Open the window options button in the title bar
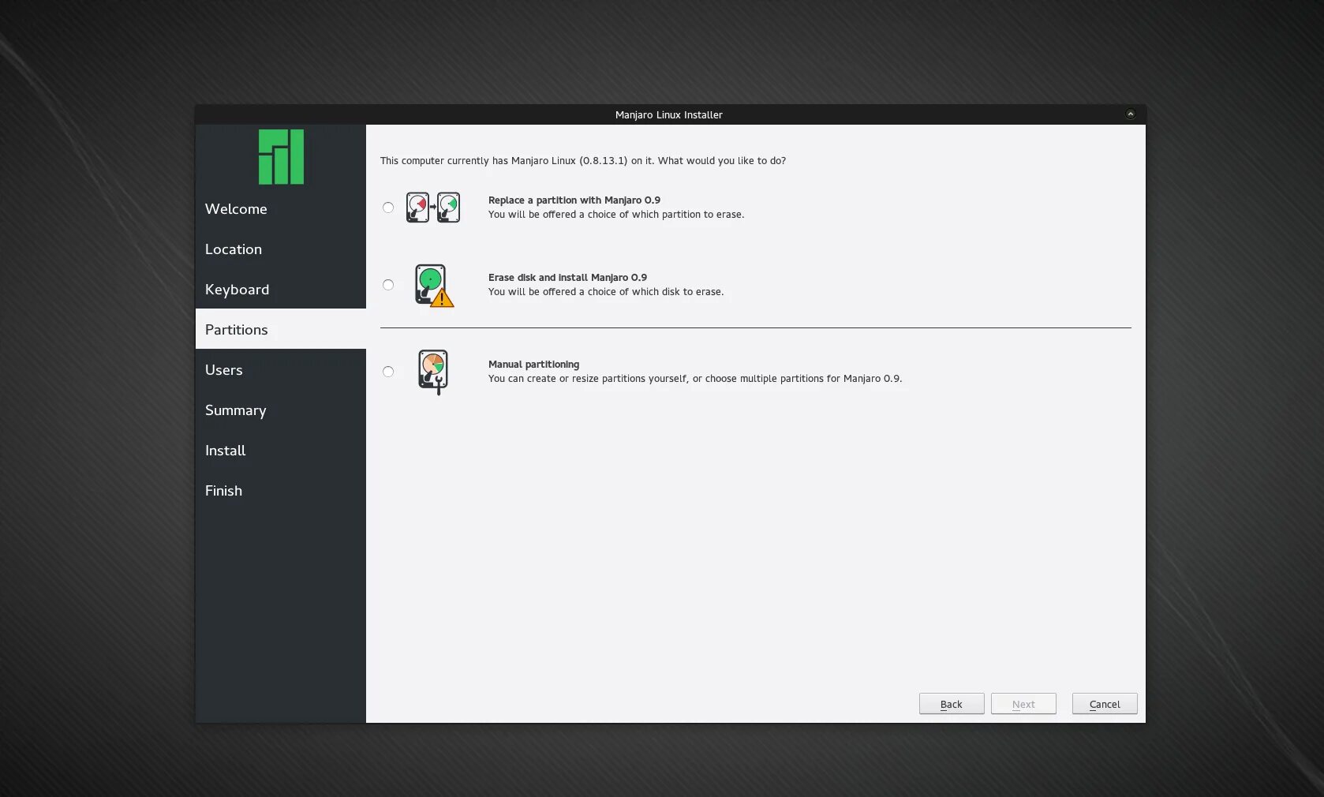 point(1130,114)
